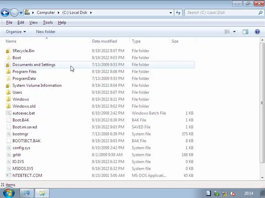Click the (C:) Local Disk breadcrumb
The width and height of the screenshot is (265, 198).
point(75,13)
